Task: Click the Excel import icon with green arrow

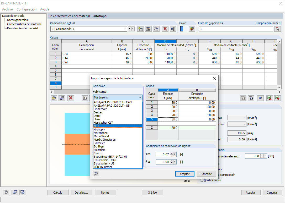Action: [x=277, y=98]
